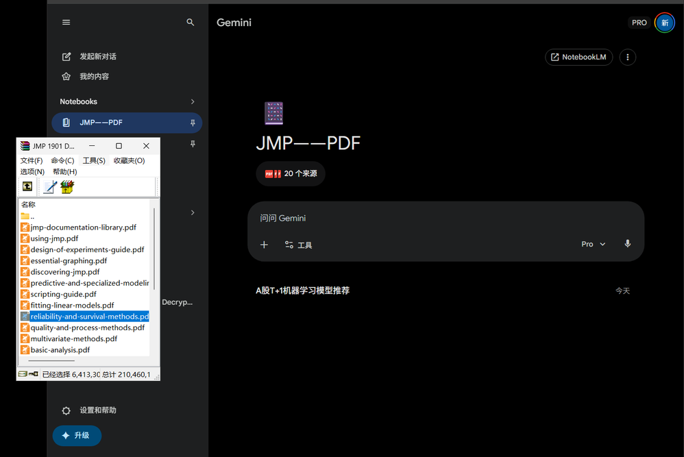
Task: Select basic-analysis.pdf in the list
Action: [56, 349]
